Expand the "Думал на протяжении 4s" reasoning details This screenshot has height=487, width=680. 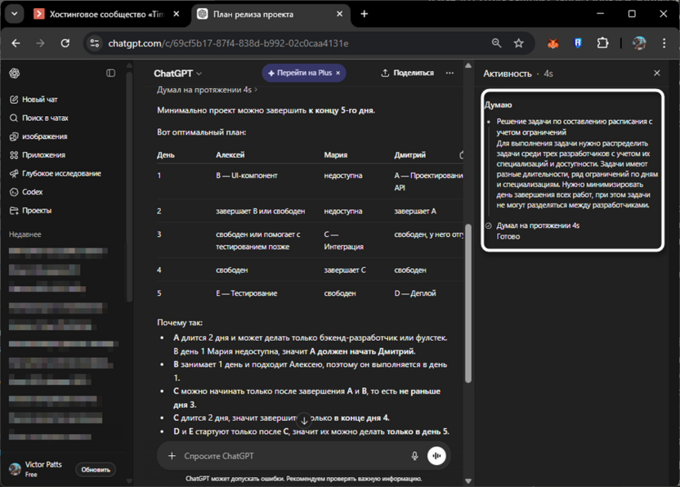pos(204,88)
